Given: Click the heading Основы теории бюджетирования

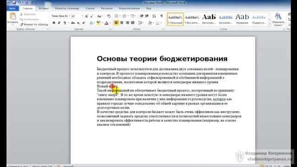Looking at the screenshot, I should point(162,59).
